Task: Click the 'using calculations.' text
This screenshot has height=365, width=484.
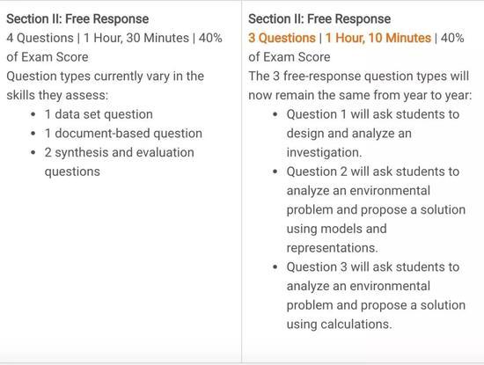Action: pyautogui.click(x=339, y=325)
